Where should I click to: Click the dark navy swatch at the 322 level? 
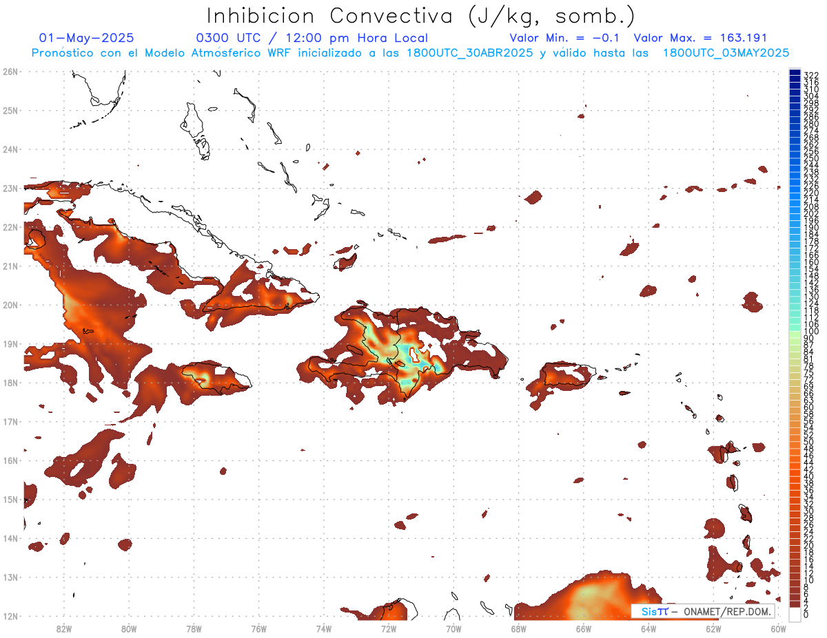click(x=795, y=73)
